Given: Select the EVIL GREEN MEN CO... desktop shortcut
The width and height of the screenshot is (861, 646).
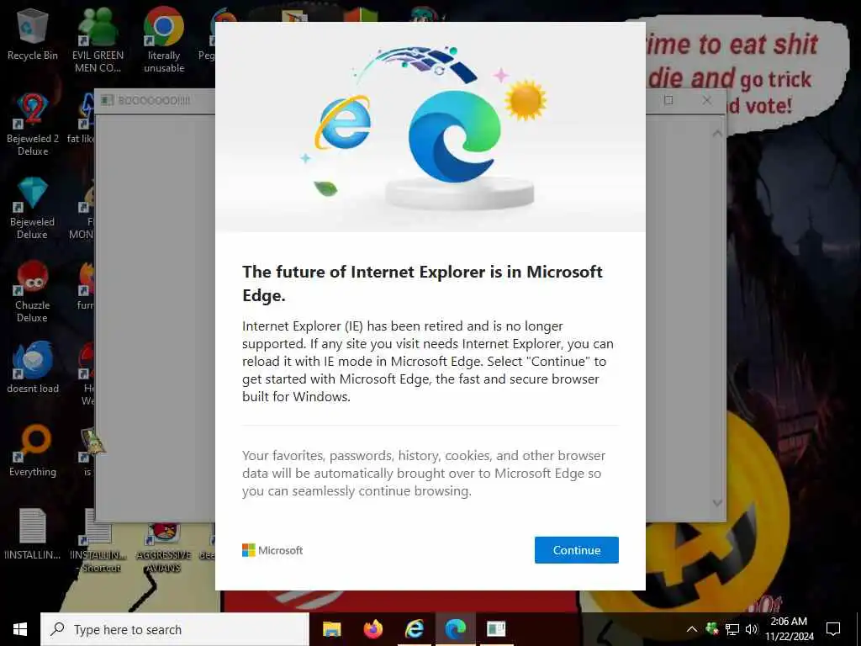Looking at the screenshot, I should click(x=98, y=40).
